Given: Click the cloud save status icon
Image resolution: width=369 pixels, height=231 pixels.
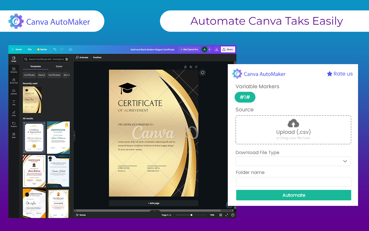Looking at the screenshot, I should [x=70, y=49].
